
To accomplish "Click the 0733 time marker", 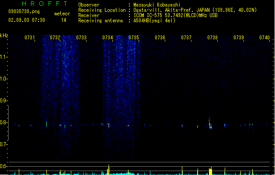I will pyautogui.click(x=81, y=38).
